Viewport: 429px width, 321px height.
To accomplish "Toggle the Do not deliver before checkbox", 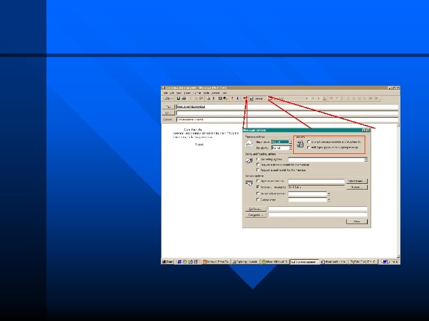I will [258, 194].
